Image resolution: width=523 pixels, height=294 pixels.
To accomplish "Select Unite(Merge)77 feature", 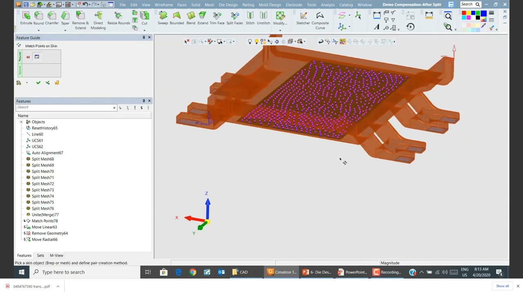I will [45, 215].
